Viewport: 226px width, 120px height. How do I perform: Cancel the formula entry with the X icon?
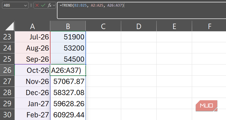(37, 5)
